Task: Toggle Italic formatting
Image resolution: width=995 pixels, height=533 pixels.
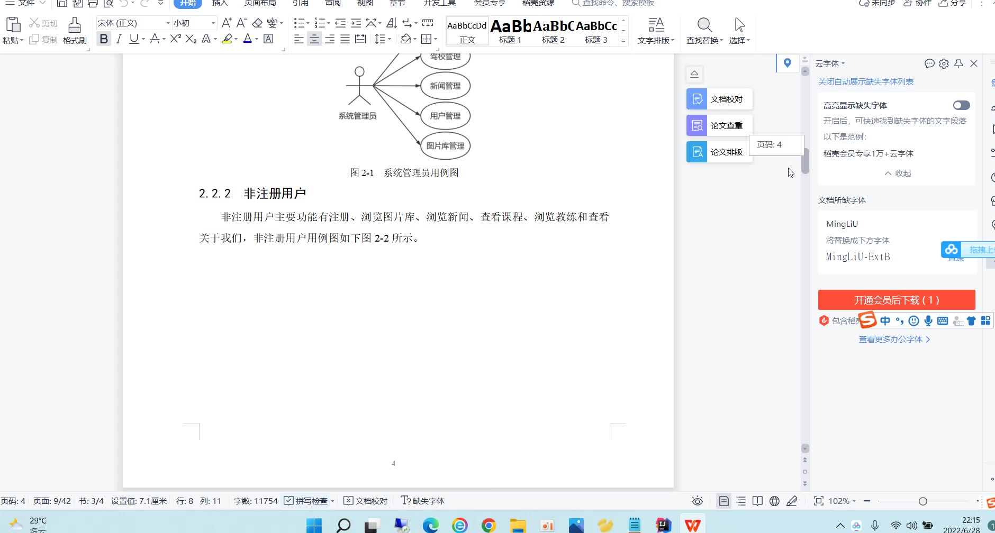Action: [119, 39]
